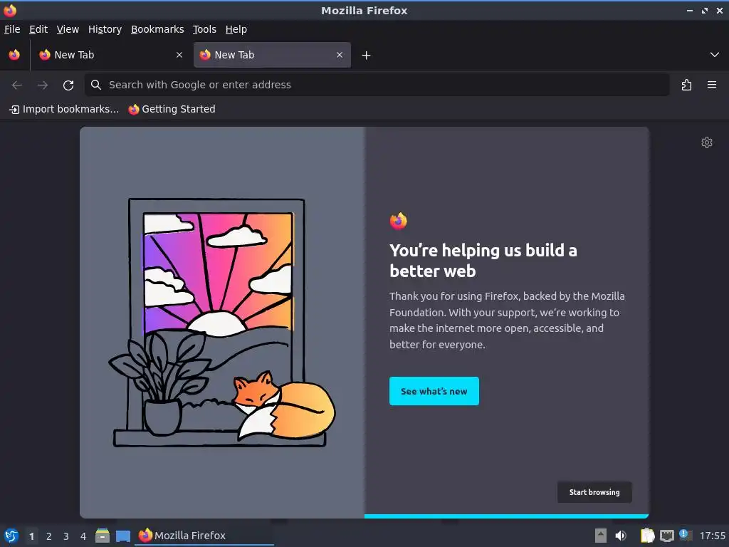Click Import bookmarks in bookmarks toolbar
The width and height of the screenshot is (729, 547).
coord(64,109)
